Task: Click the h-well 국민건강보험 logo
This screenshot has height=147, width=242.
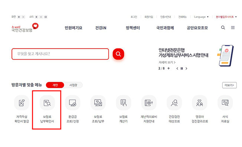Action: pos(25,27)
